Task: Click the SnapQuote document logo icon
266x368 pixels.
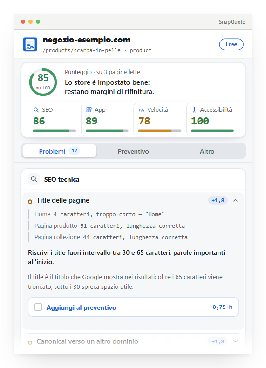Action: [x=30, y=44]
